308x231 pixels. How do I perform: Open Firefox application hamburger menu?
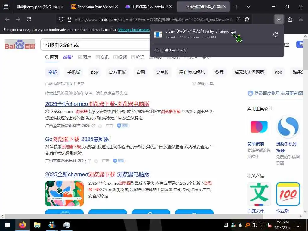pos(301,19)
